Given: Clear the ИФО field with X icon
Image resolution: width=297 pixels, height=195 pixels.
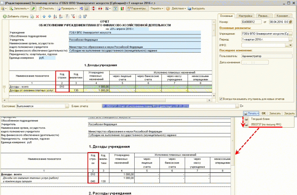Looking at the screenshot, I should pyautogui.click(x=291, y=45).
